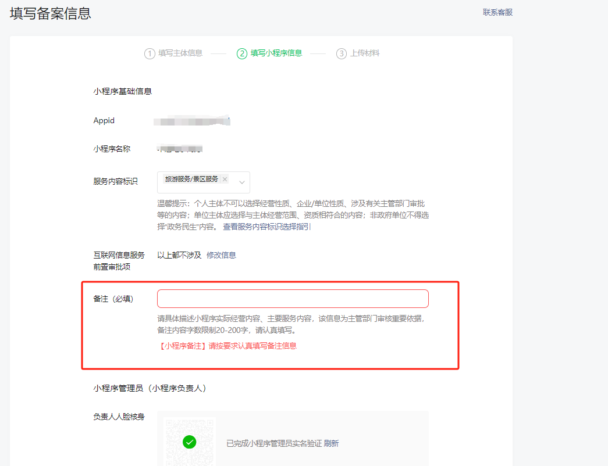
Task: Click the green step 2 circle icon
Action: coord(242,53)
